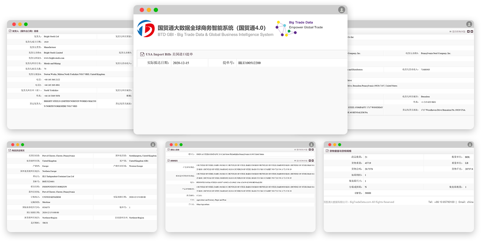Click the 通知人信息 section icon
The height and width of the screenshot is (241, 481).
tap(168, 149)
